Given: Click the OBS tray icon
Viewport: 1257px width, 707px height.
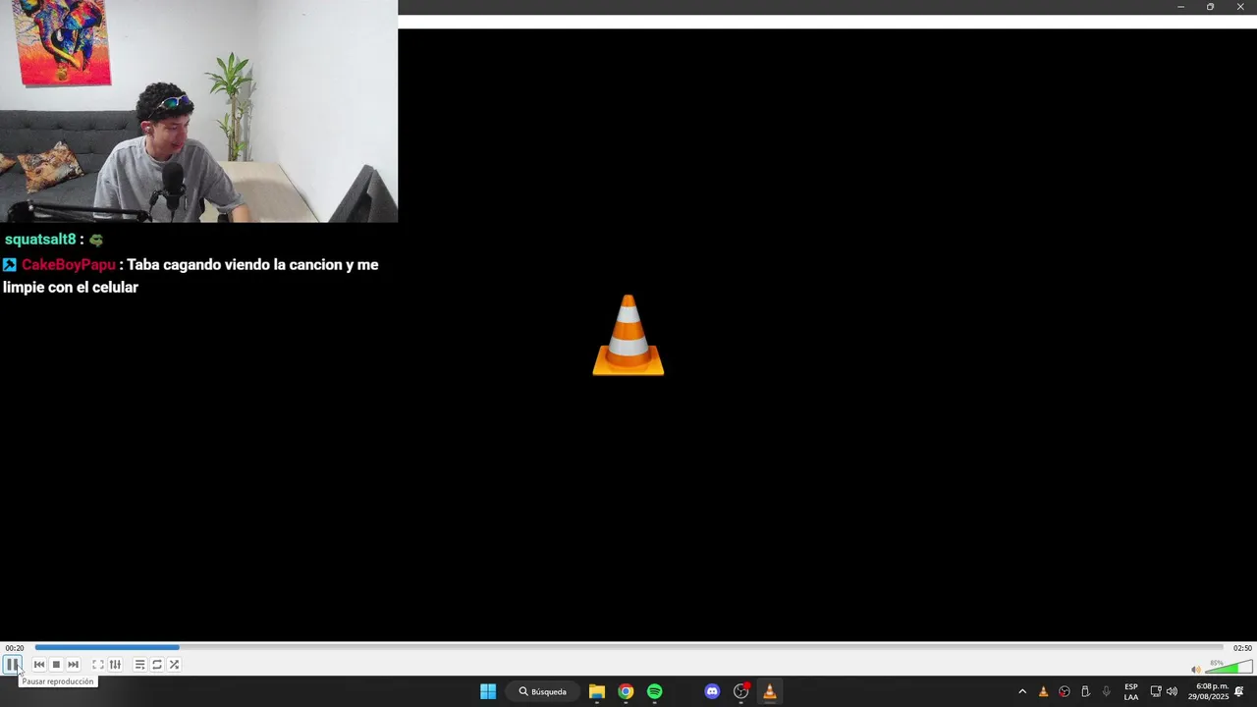Looking at the screenshot, I should click(1065, 691).
